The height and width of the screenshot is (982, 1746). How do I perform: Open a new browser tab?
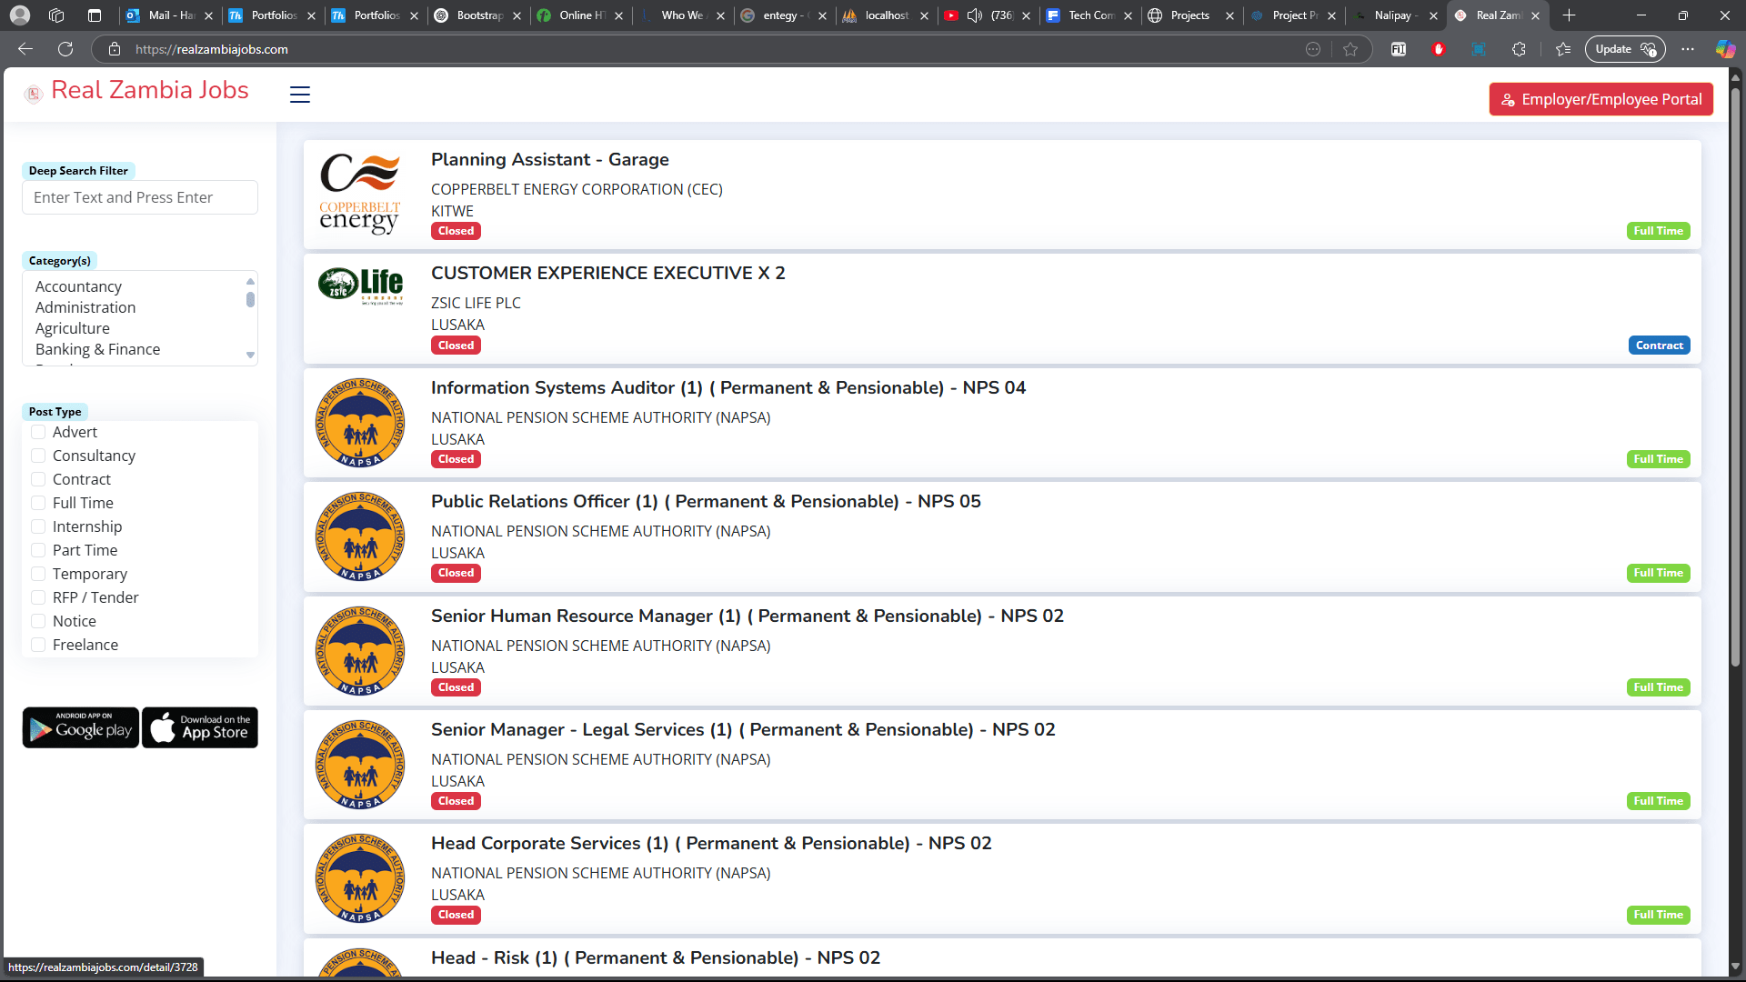pos(1569,15)
